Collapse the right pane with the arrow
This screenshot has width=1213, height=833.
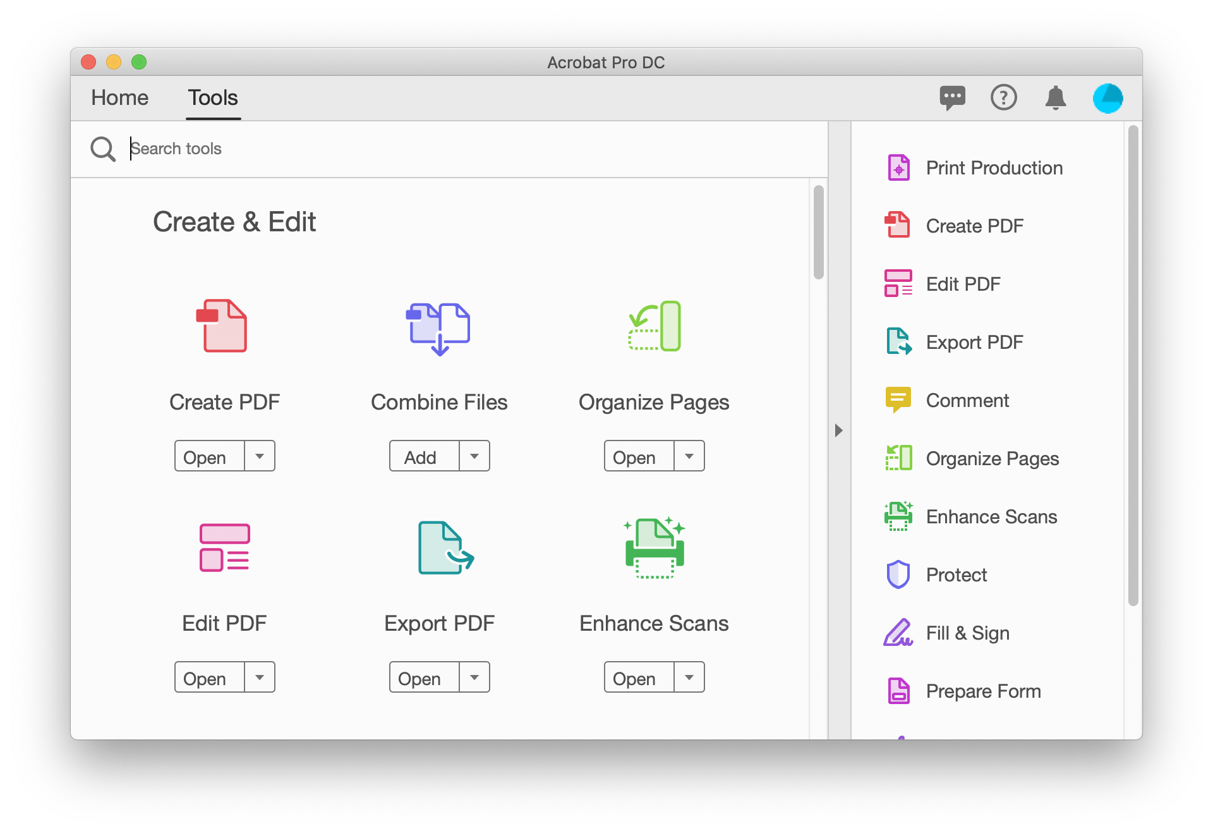[838, 430]
